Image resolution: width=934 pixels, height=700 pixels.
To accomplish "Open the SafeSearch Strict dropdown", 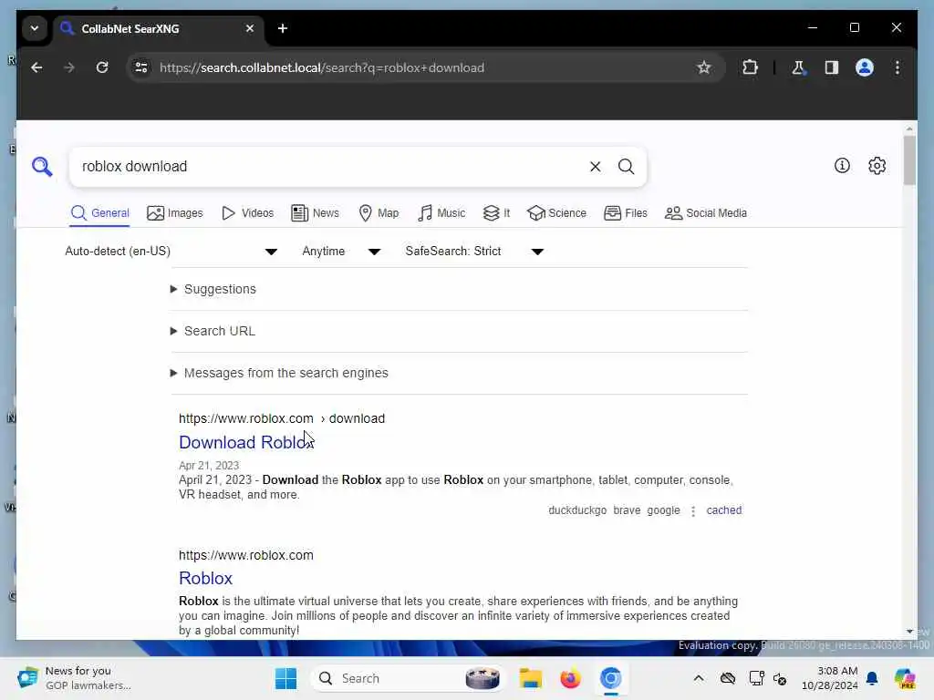I will [x=474, y=252].
